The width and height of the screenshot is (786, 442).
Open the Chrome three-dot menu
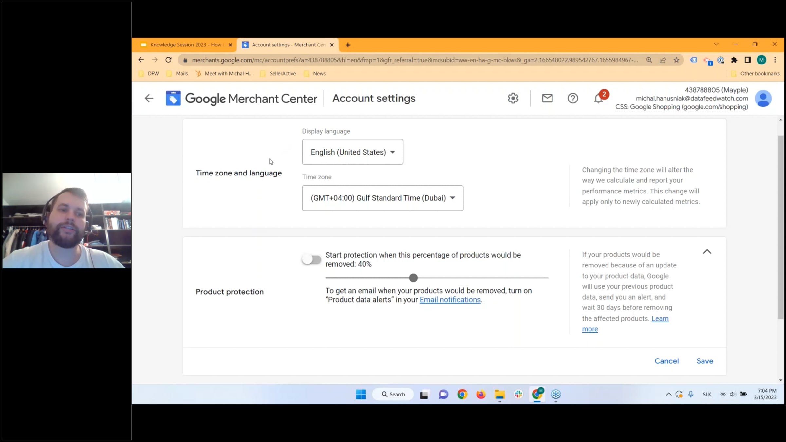pos(775,60)
